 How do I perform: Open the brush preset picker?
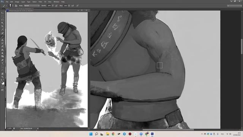pos(11,6)
